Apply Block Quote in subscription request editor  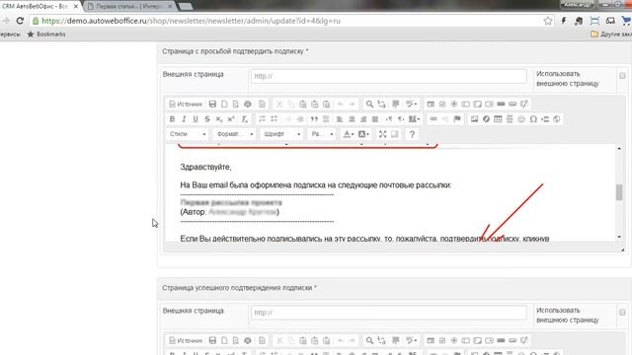point(314,119)
